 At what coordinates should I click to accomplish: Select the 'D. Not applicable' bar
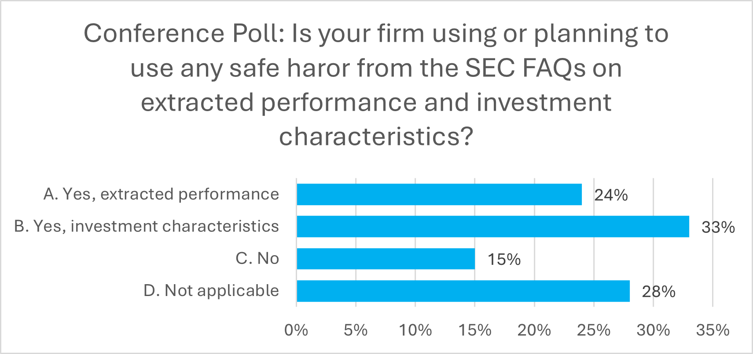[x=463, y=291]
